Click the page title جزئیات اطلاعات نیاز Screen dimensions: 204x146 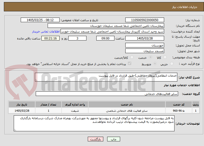185,7
